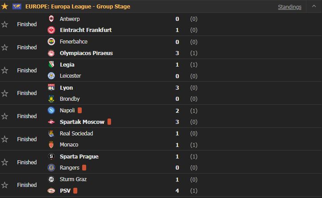Open the Real Sociedad team name

coord(76,134)
